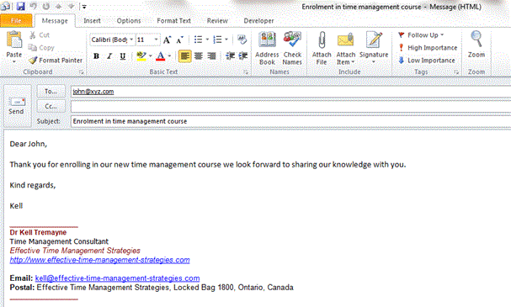Save the message with the floppy icon
Viewport: 511px width, 307px height.
(21, 6)
